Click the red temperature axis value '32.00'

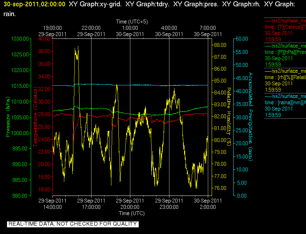[44, 89]
